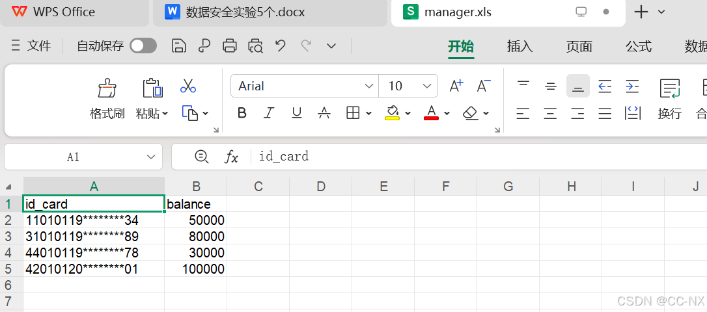Apply yellow fill color with bucket icon
707x312 pixels.
click(393, 113)
